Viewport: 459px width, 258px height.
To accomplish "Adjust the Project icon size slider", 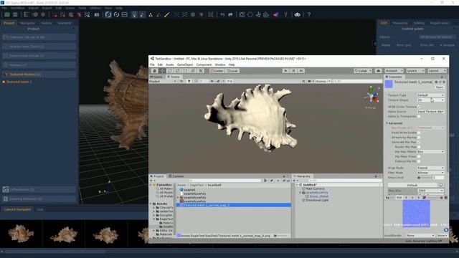I will coord(281,236).
